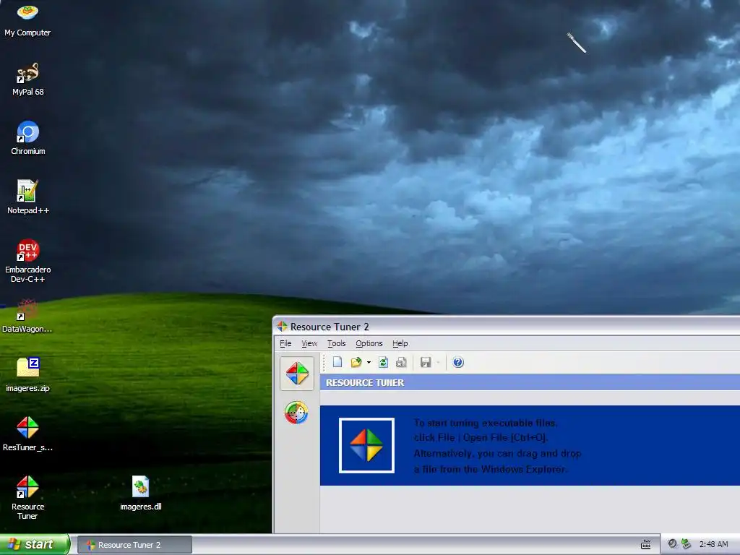Click the Resource Tuner logo in blue banner

pyautogui.click(x=366, y=445)
